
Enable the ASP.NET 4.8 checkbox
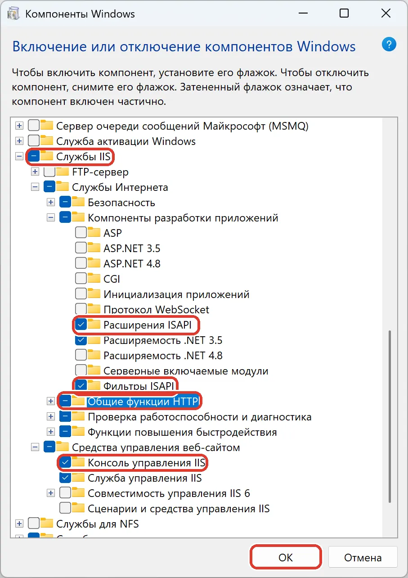81,263
